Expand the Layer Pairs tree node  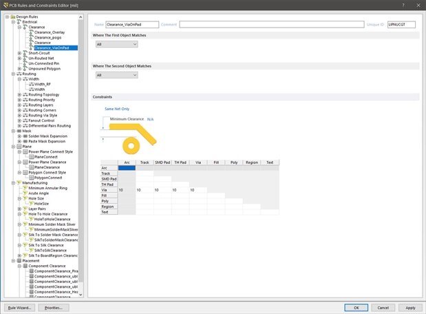point(19,209)
